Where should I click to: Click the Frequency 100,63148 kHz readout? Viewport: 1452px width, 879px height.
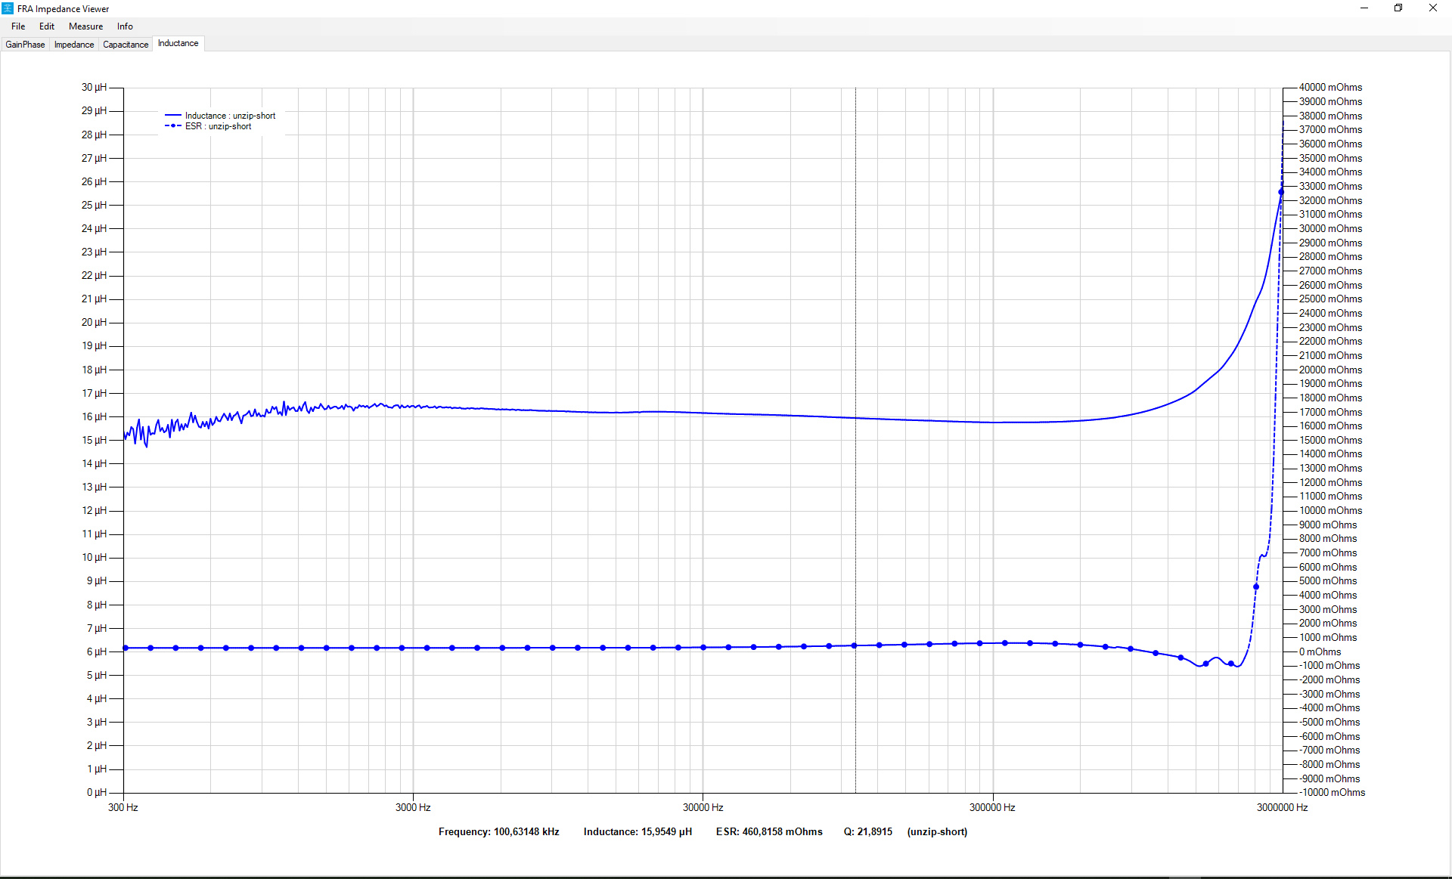coord(499,832)
